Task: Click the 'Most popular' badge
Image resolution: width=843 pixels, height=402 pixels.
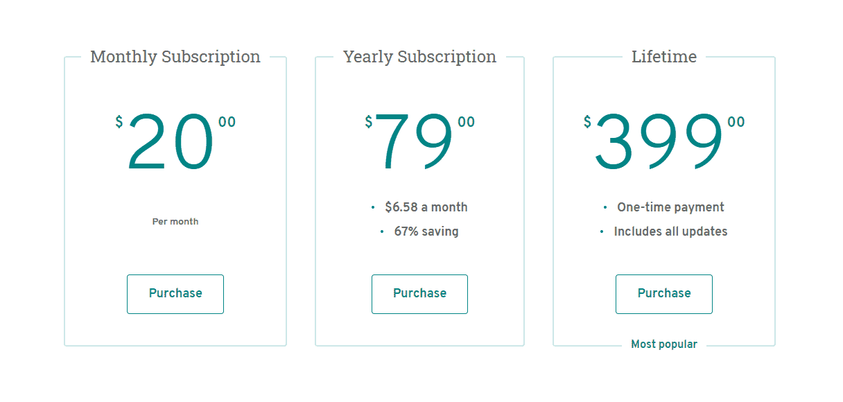Action: point(664,344)
